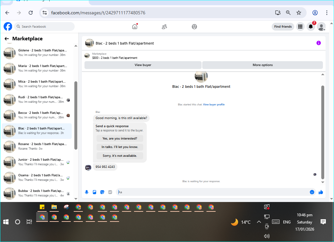
Task: Open the Windows action center icon
Action: coord(323,222)
